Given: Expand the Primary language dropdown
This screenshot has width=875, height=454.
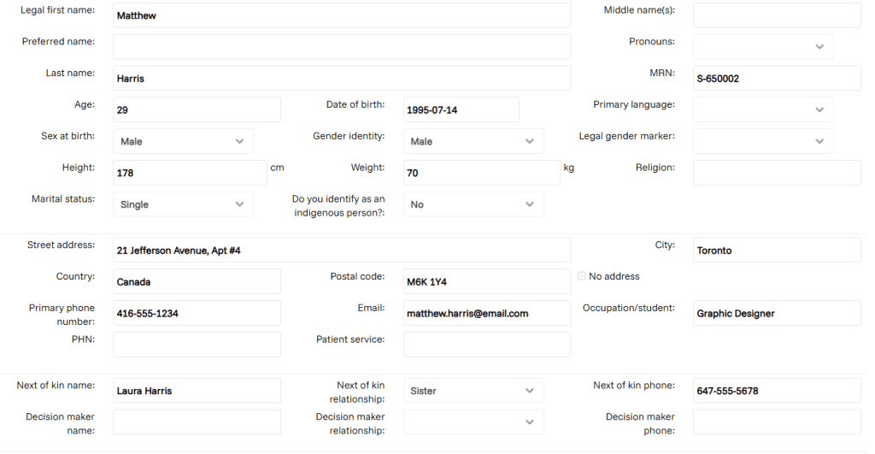Looking at the screenshot, I should point(762,110).
